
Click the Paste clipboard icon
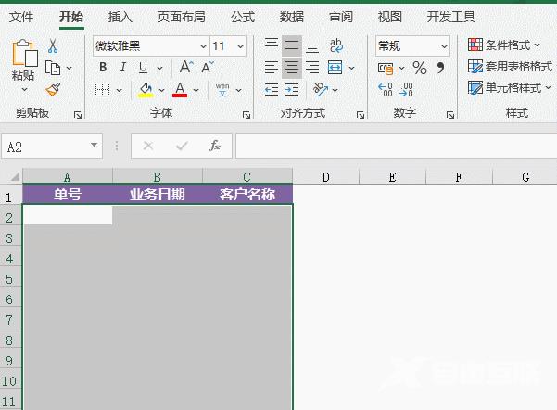click(22, 56)
